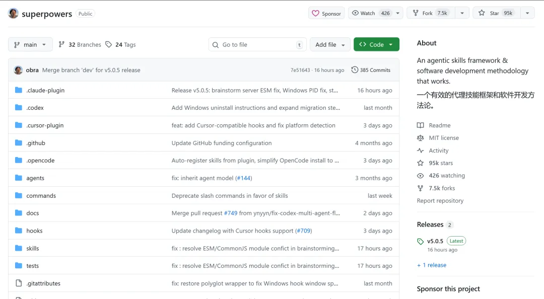The height and width of the screenshot is (299, 544).
Task: Click the commit history clock icon
Action: pyautogui.click(x=355, y=70)
